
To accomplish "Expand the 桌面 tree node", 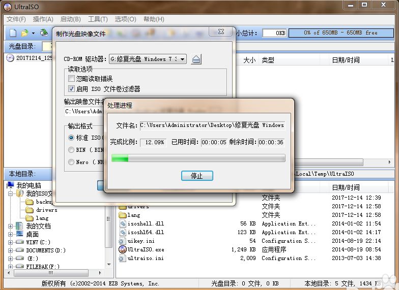I will click(x=10, y=234).
